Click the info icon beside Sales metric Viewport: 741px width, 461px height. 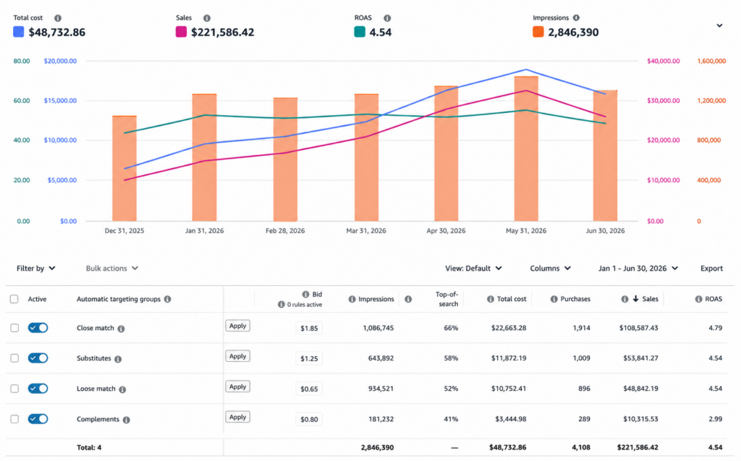point(207,18)
